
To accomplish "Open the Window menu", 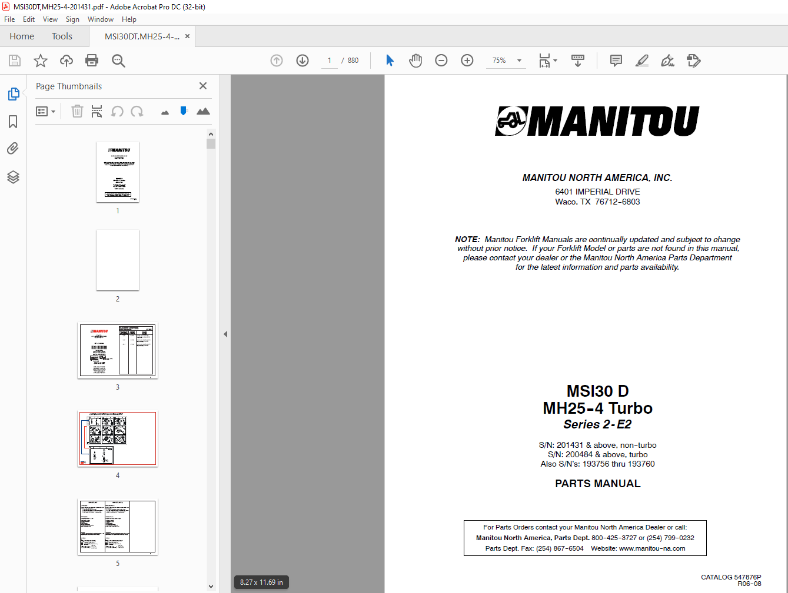I will coord(101,19).
